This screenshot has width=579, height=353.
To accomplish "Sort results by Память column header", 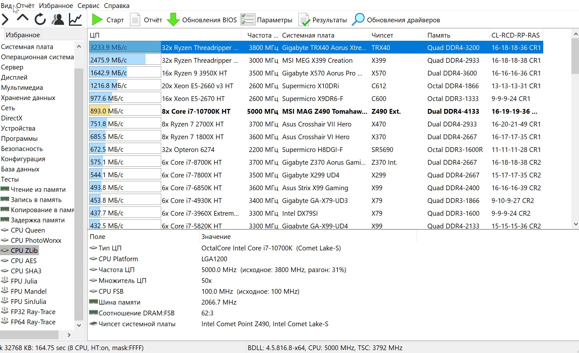I will point(439,35).
